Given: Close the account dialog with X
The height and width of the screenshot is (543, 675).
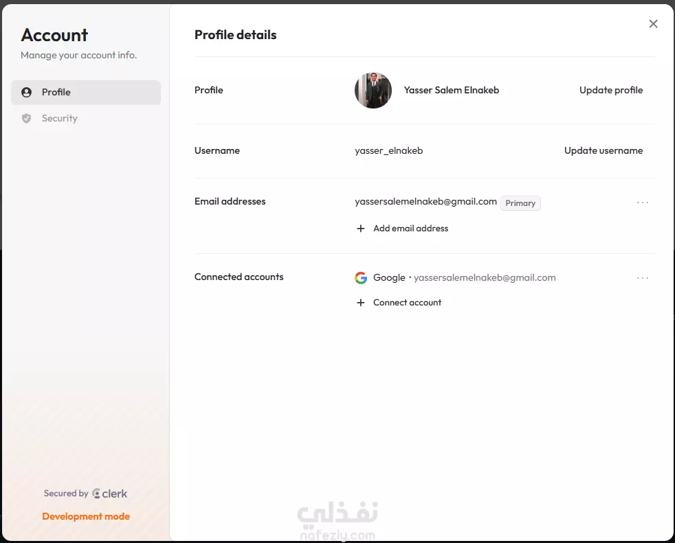Looking at the screenshot, I should pyautogui.click(x=653, y=23).
